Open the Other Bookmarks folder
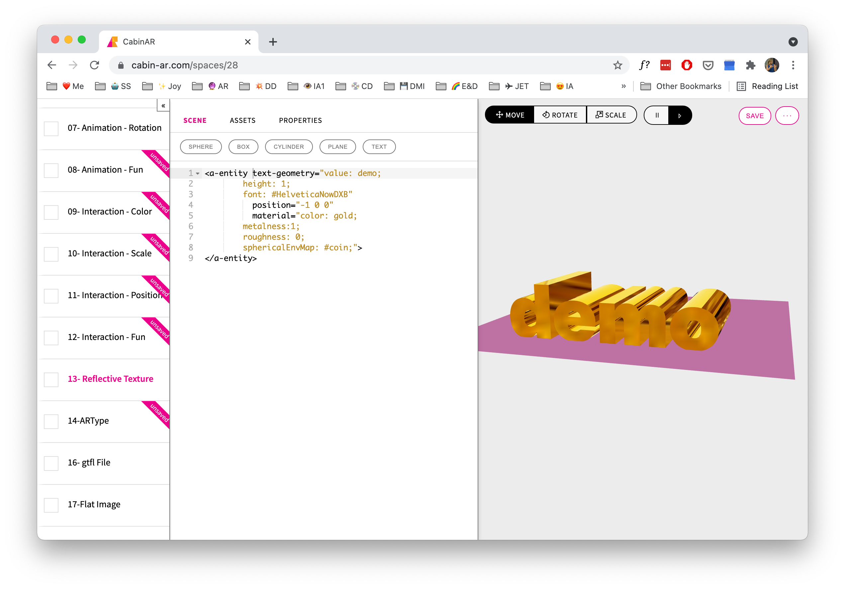This screenshot has width=845, height=589. 681,86
